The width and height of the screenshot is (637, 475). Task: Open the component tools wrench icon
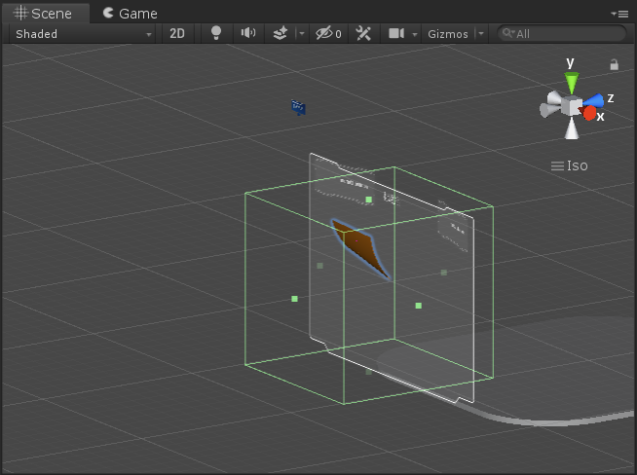coord(363,33)
